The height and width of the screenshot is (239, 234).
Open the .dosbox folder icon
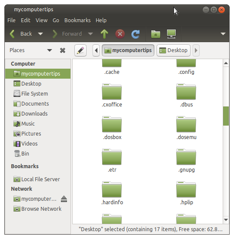click(112, 124)
